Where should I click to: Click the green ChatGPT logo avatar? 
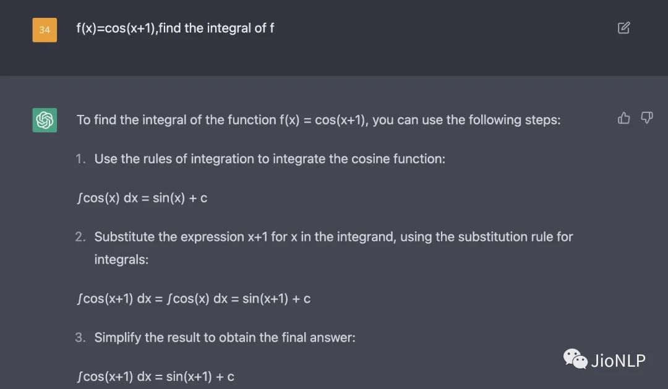tap(45, 120)
